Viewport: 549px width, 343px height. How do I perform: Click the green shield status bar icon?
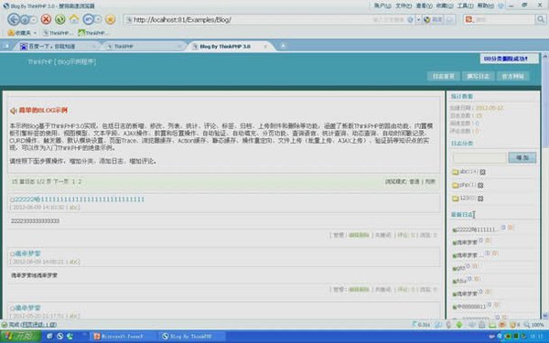[x=459, y=325]
